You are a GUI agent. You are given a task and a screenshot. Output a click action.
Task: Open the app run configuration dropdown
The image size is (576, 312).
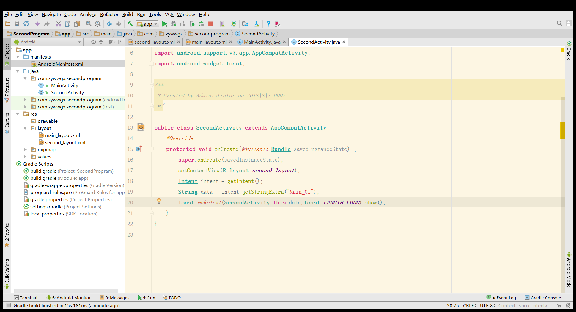[x=147, y=24]
